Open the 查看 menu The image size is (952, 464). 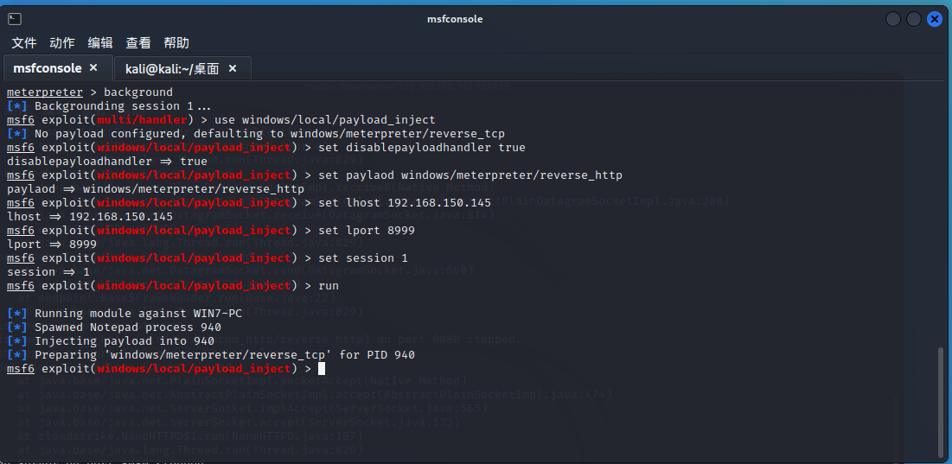point(137,42)
